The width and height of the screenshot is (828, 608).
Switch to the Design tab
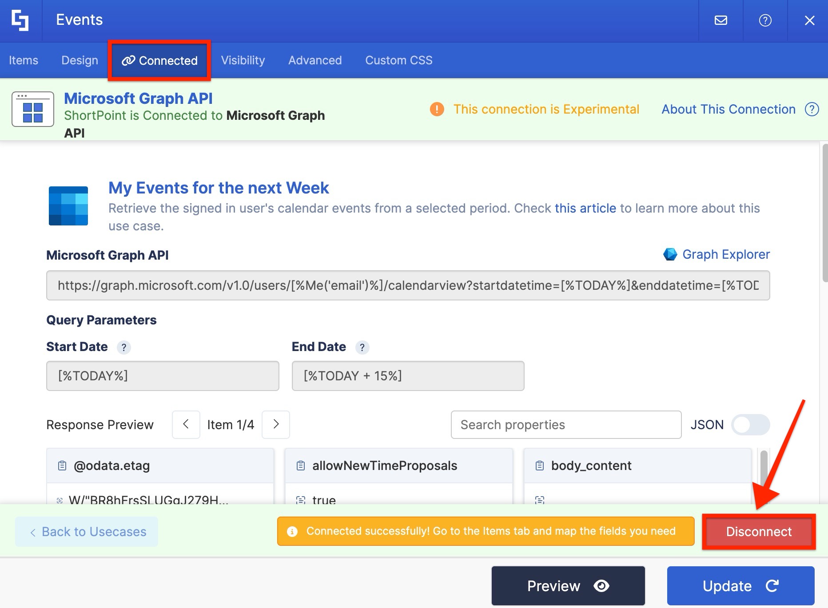tap(80, 60)
